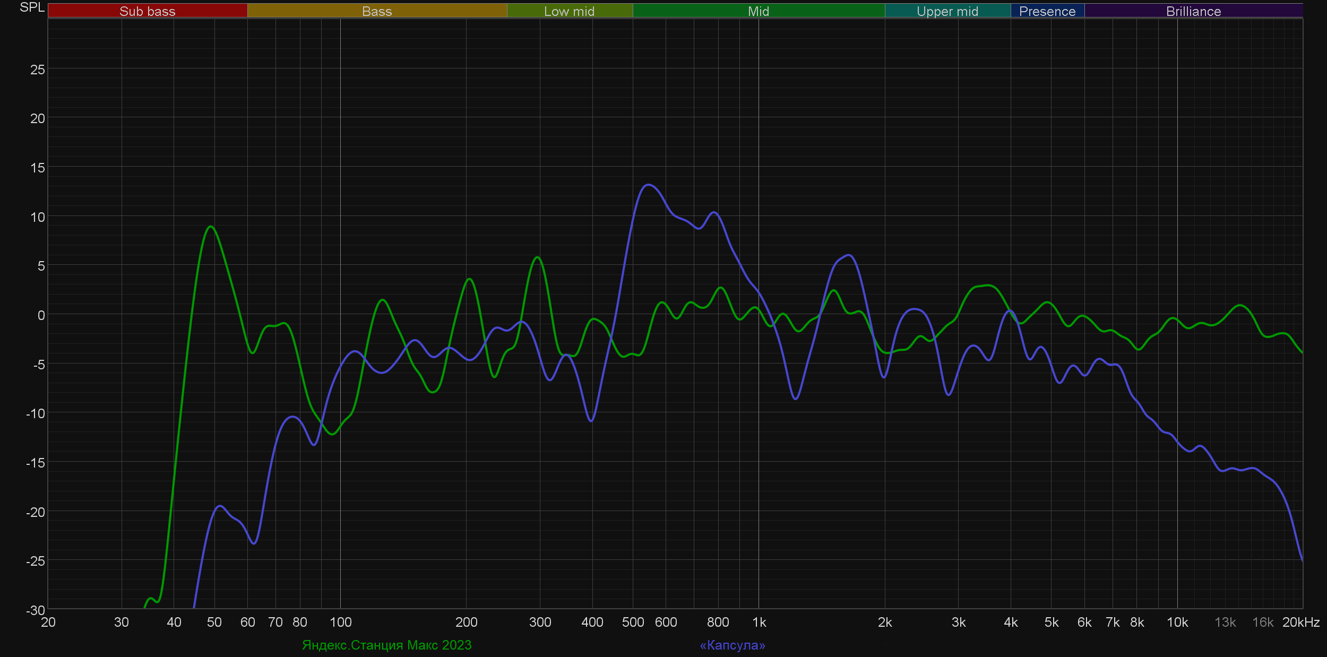Click the 1k frequency axis label
Image resolution: width=1327 pixels, height=657 pixels.
759,622
